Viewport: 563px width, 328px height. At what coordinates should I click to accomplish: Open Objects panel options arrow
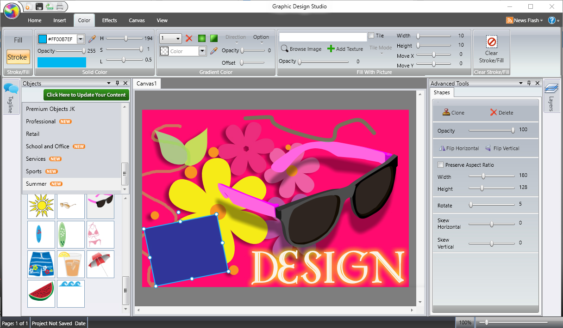coord(109,83)
